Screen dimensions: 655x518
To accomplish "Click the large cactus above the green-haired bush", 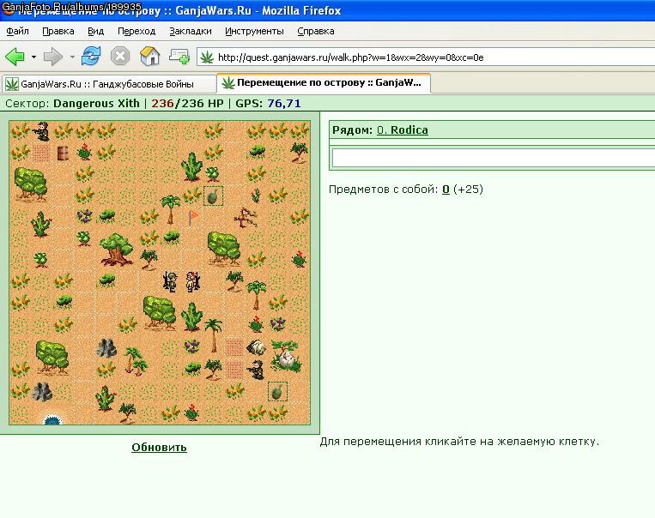I will point(191,166).
